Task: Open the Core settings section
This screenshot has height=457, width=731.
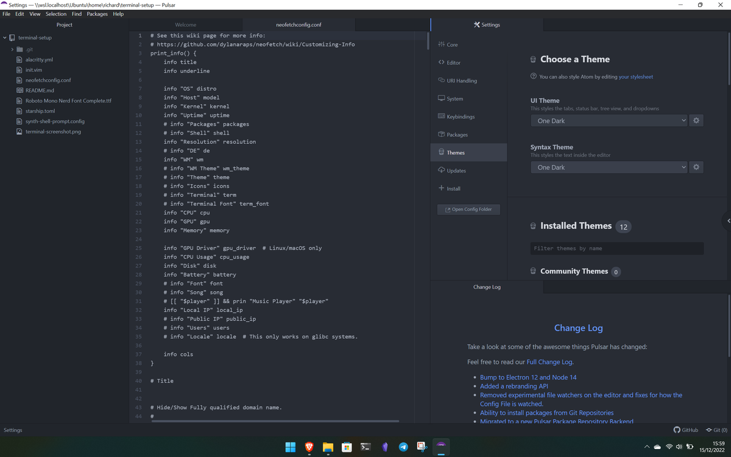Action: [452, 44]
